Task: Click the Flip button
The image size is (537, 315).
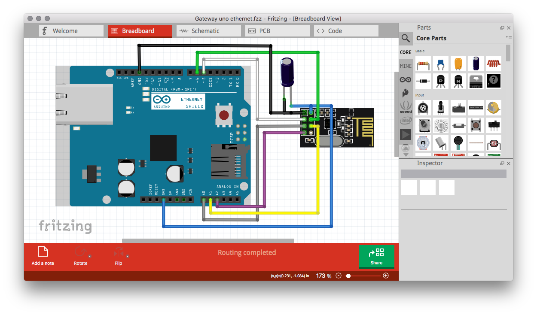Action: point(118,256)
